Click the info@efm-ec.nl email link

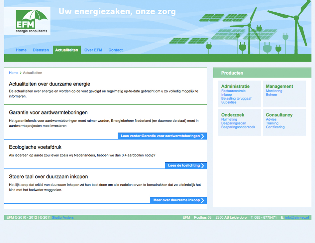tap(297, 217)
